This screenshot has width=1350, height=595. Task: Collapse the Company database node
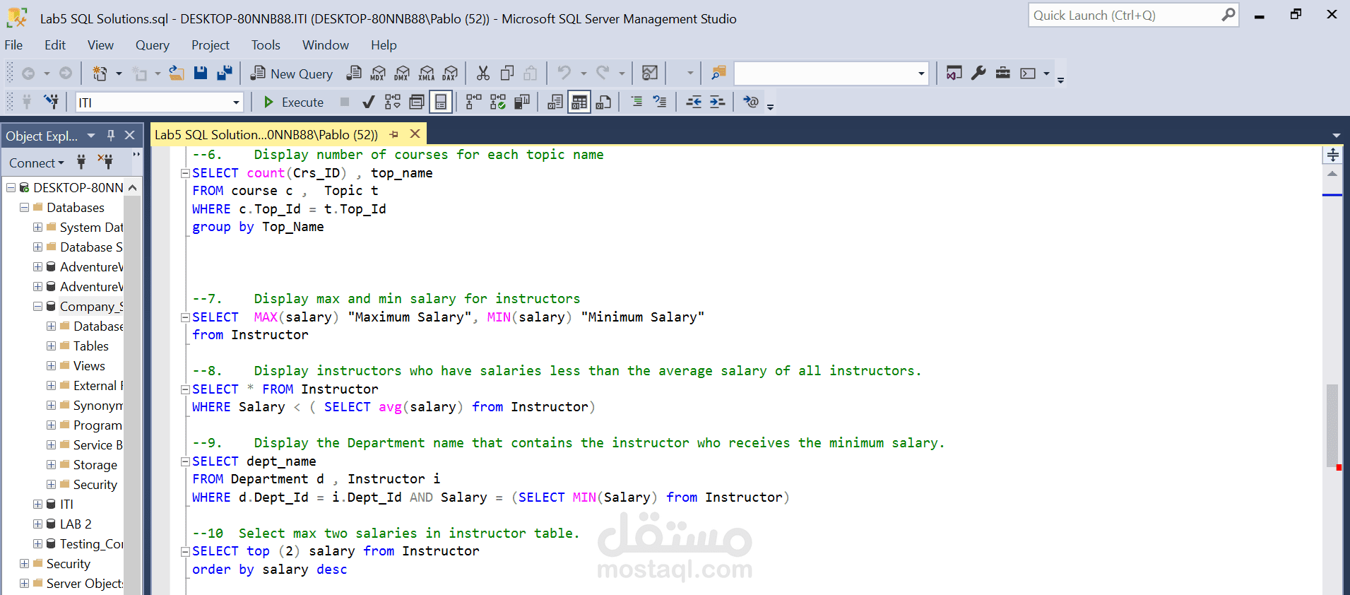37,307
